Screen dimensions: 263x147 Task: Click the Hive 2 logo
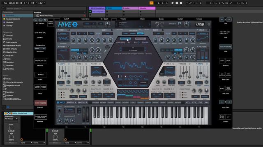coord(67,24)
